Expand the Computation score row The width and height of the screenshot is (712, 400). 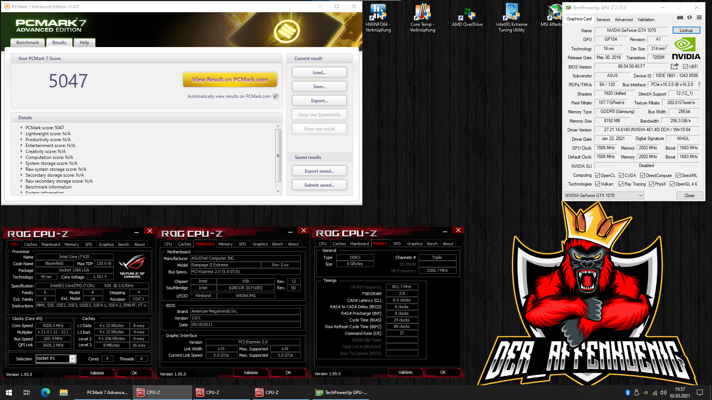tap(22, 157)
